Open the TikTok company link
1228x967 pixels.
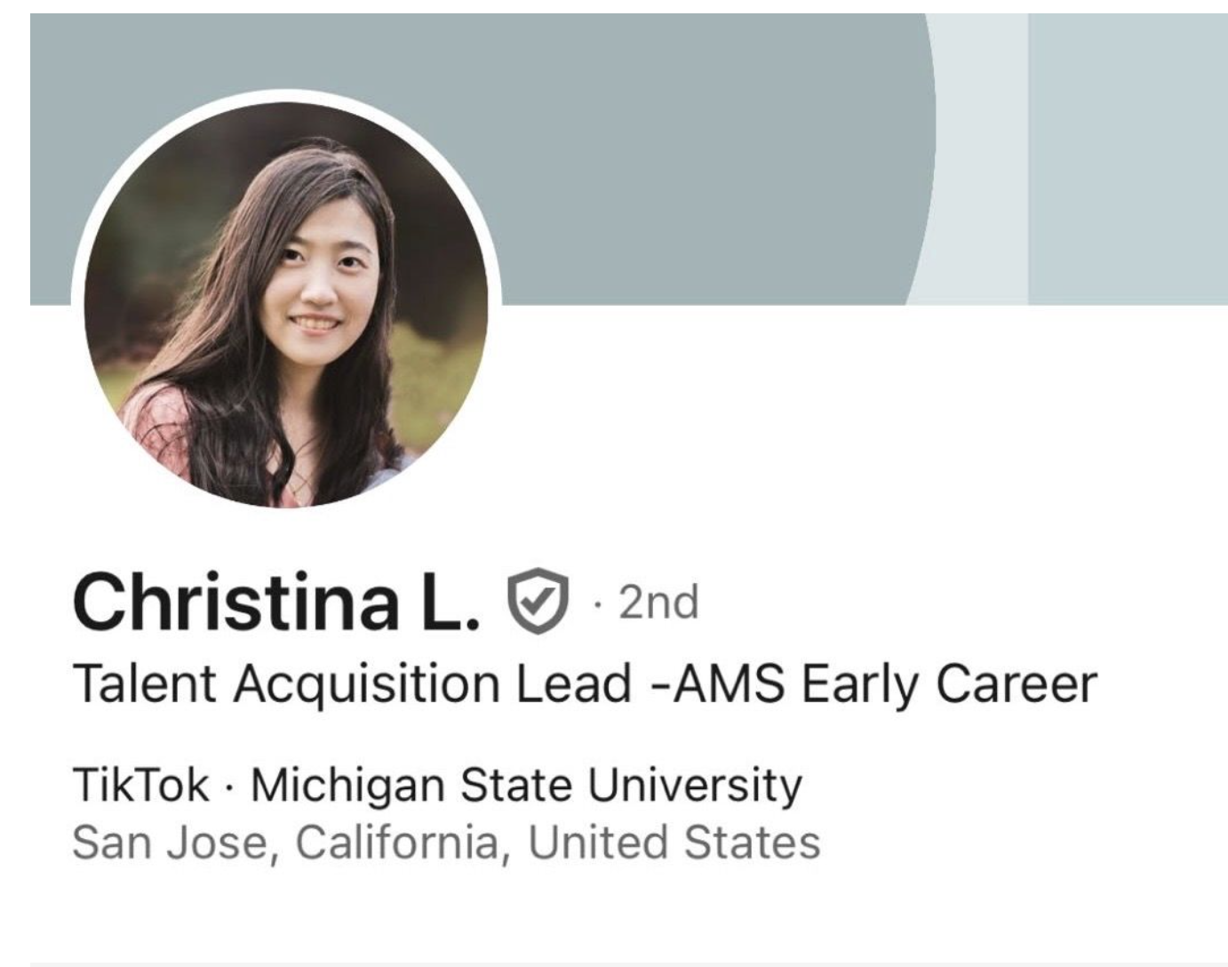pyautogui.click(x=141, y=786)
